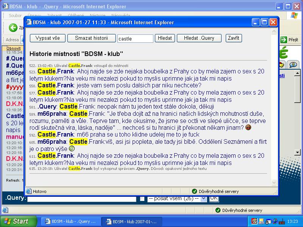Click the history window's scroll up arrow

(274, 31)
